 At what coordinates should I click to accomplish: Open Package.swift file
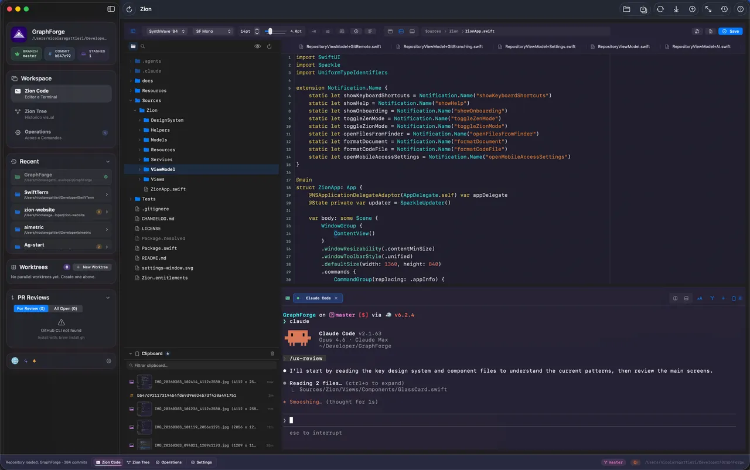[158, 248]
